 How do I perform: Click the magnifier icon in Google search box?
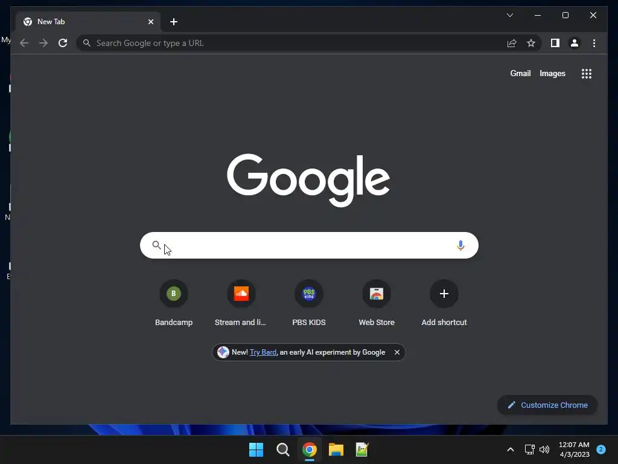(x=156, y=245)
